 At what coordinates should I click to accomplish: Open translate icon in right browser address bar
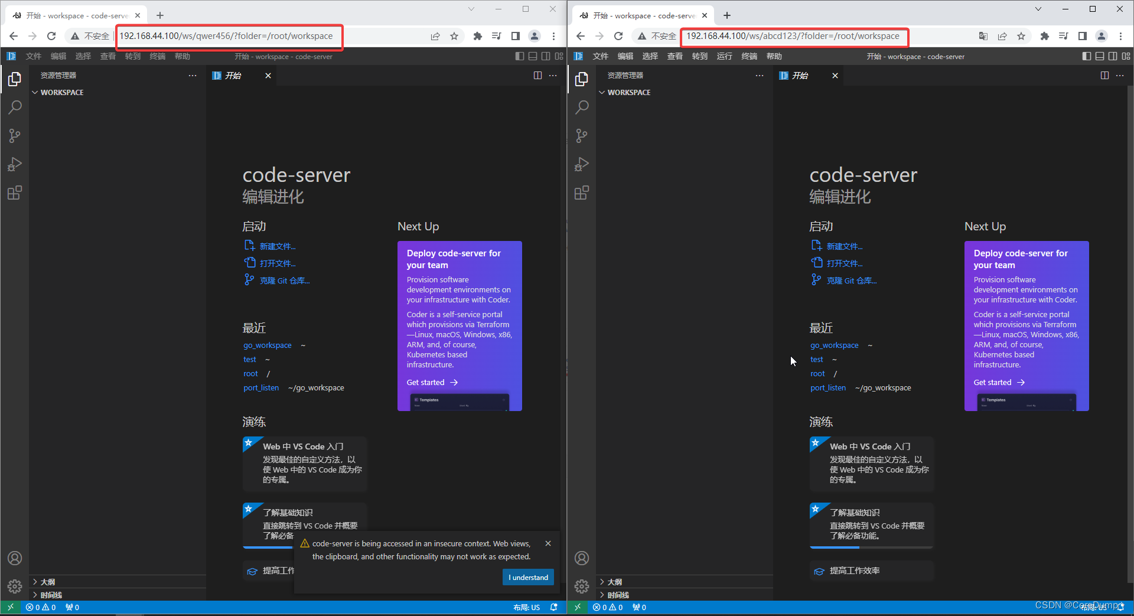click(983, 36)
